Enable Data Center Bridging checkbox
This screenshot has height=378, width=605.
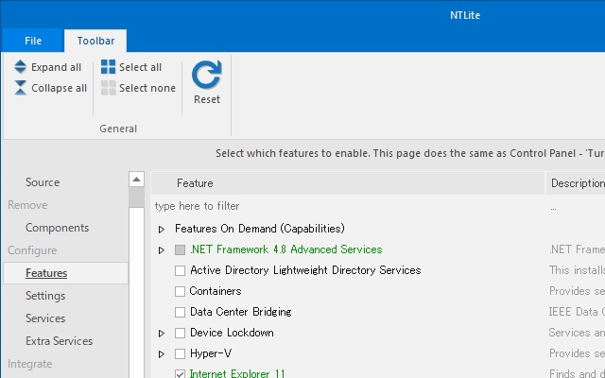(180, 313)
